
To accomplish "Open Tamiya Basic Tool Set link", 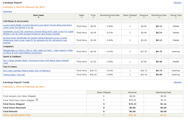I will (x=14, y=75).
